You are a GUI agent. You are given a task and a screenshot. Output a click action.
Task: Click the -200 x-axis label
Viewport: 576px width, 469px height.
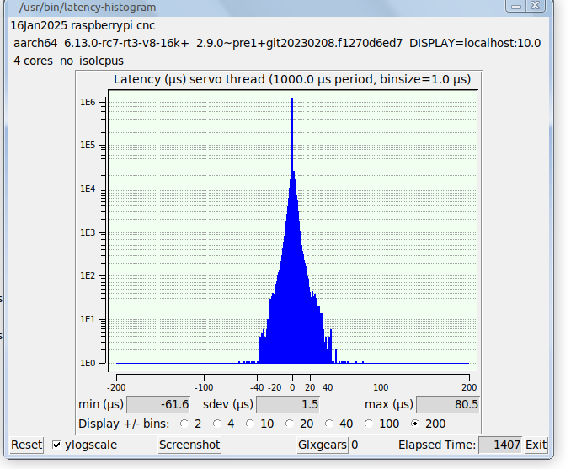[116, 387]
